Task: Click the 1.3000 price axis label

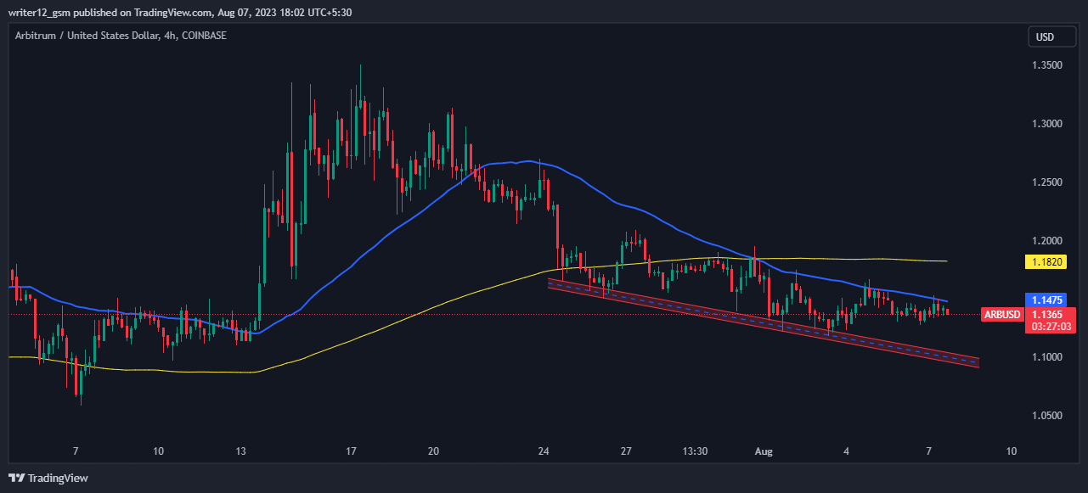Action: [x=1046, y=124]
